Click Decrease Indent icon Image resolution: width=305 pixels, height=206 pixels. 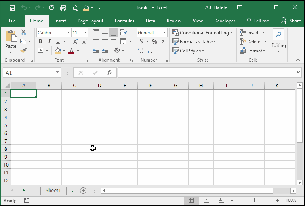tap(96, 51)
